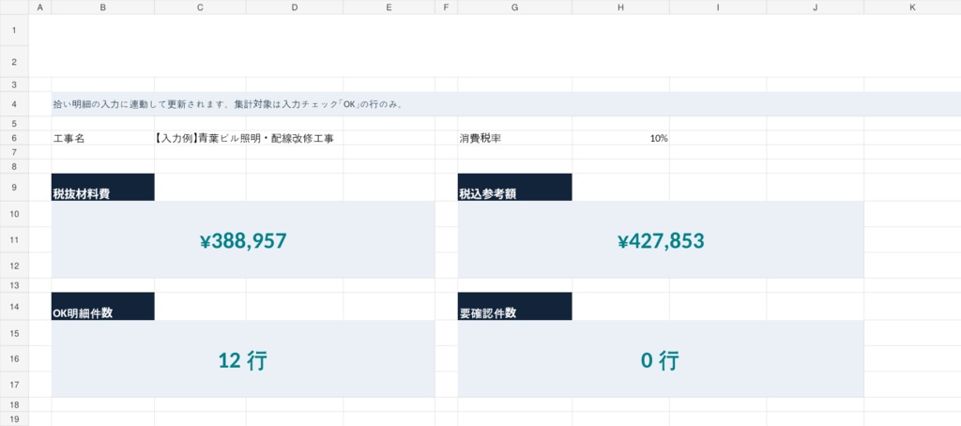Click the 税込参考額 header cell
The height and width of the screenshot is (426, 961).
click(x=515, y=187)
